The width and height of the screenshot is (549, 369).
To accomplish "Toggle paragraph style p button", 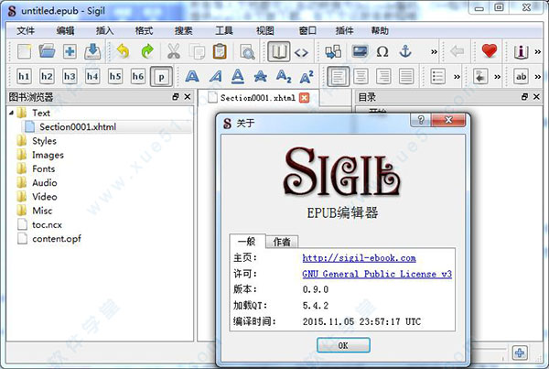I will 161,76.
